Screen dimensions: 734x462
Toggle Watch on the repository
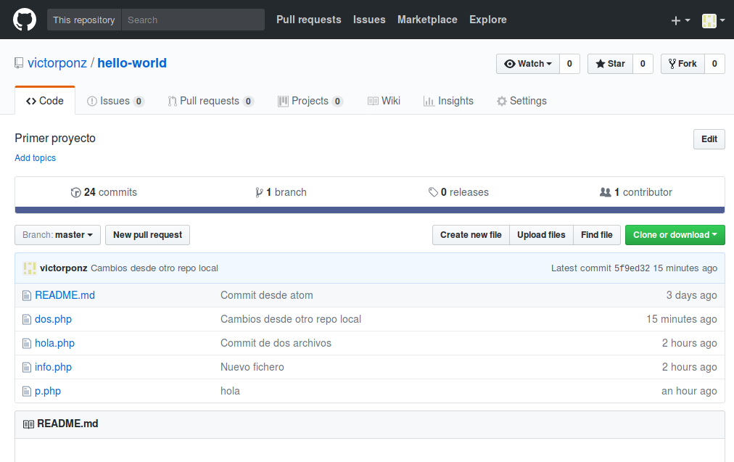coord(527,63)
